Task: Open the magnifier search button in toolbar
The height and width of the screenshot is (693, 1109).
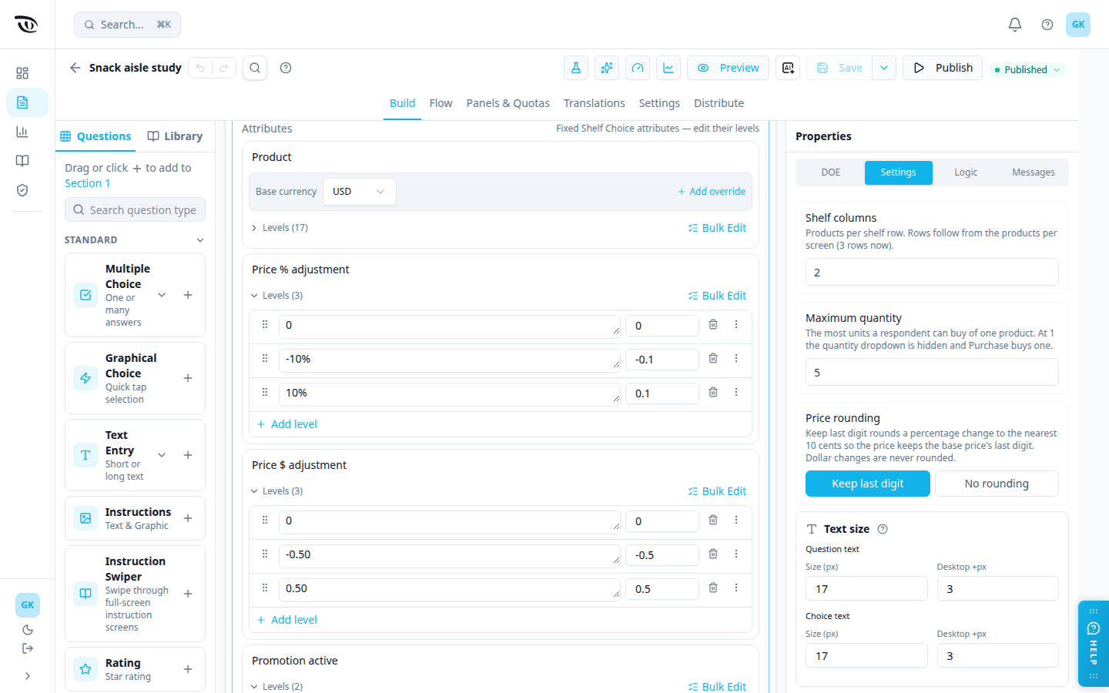Action: coord(255,68)
